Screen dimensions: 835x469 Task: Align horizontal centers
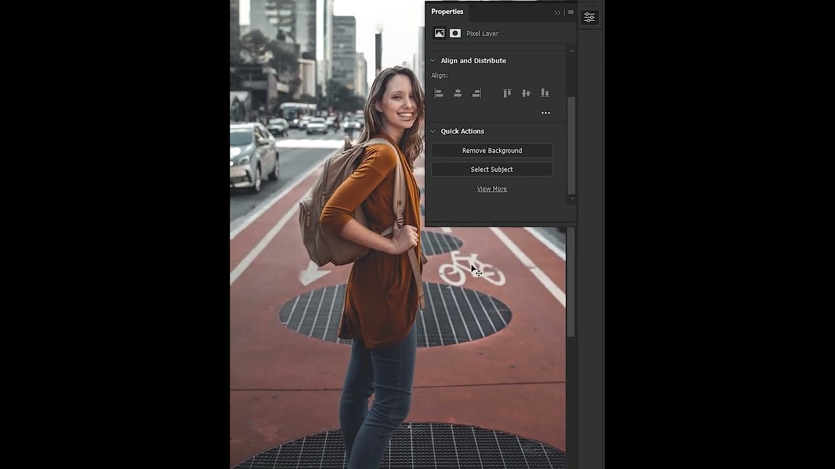pyautogui.click(x=458, y=93)
